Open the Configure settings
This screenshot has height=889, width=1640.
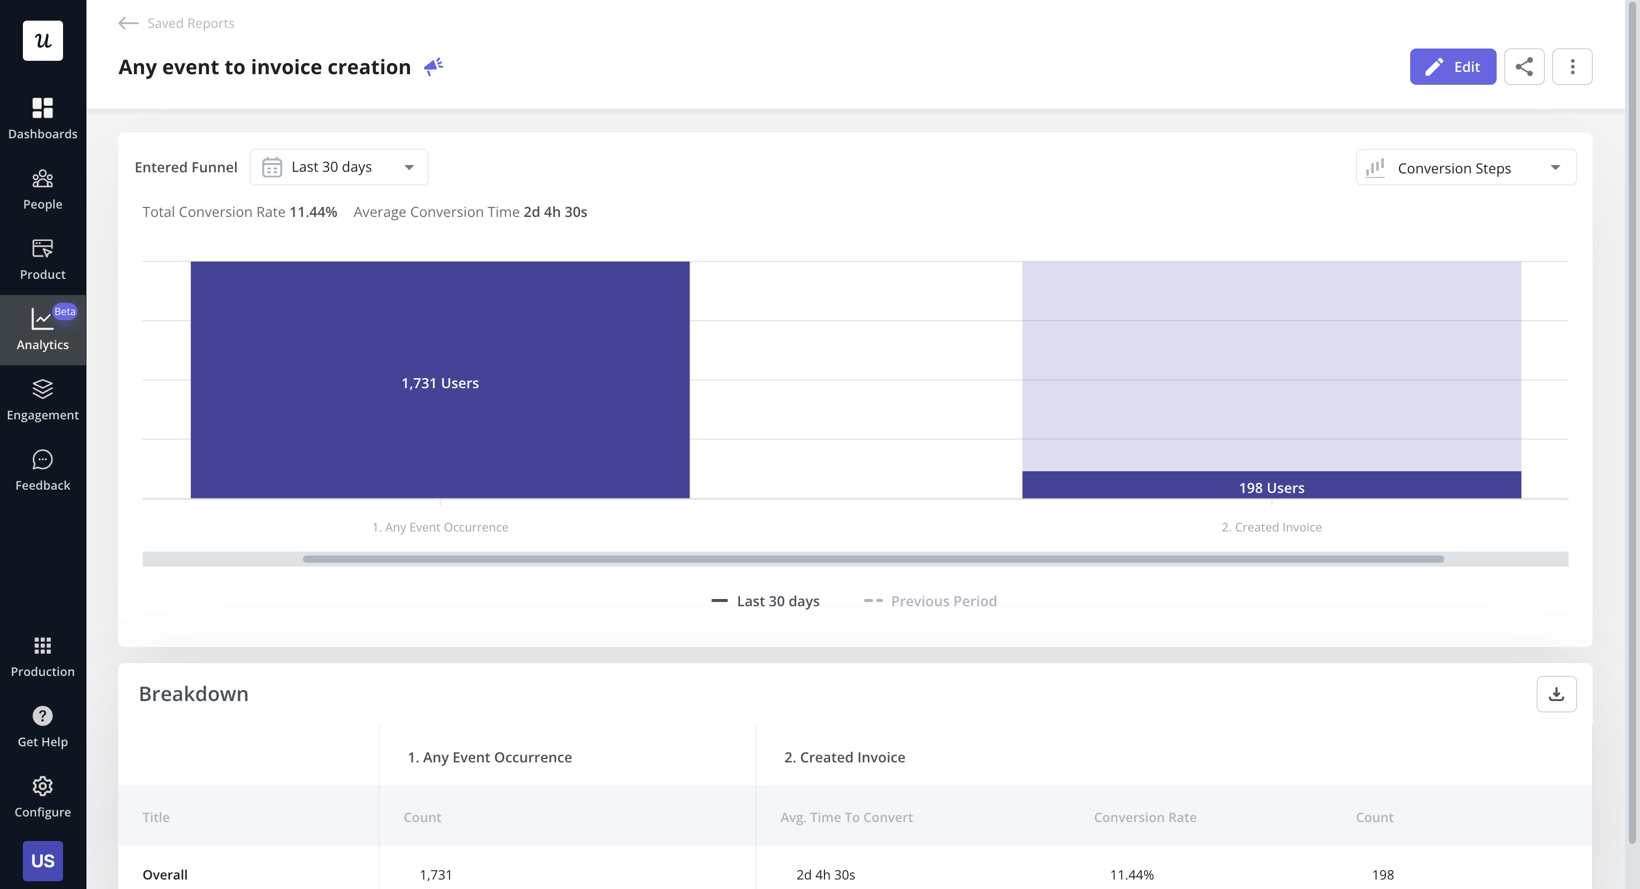(x=42, y=796)
